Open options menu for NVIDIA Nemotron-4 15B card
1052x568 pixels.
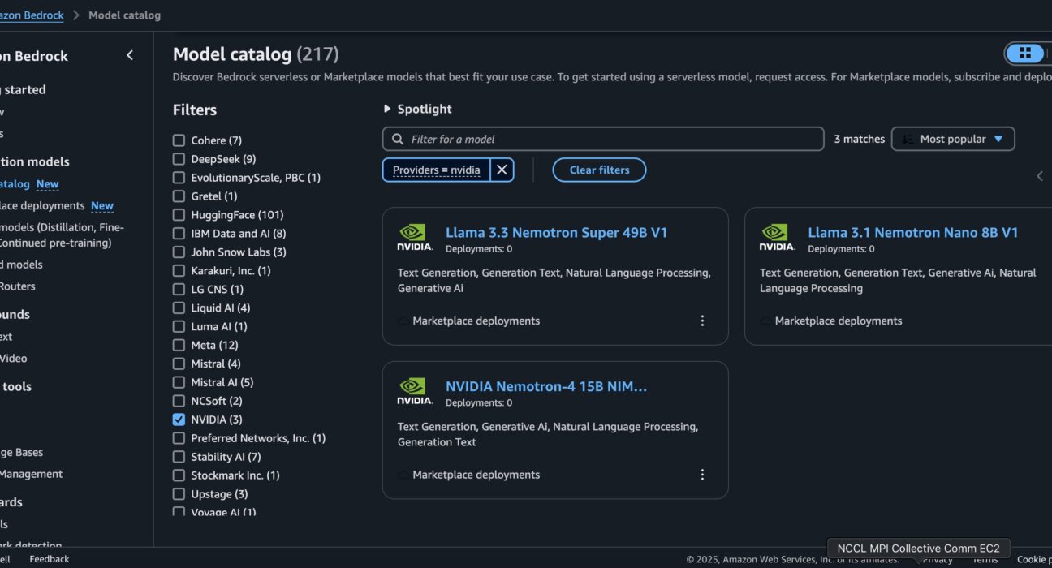702,475
